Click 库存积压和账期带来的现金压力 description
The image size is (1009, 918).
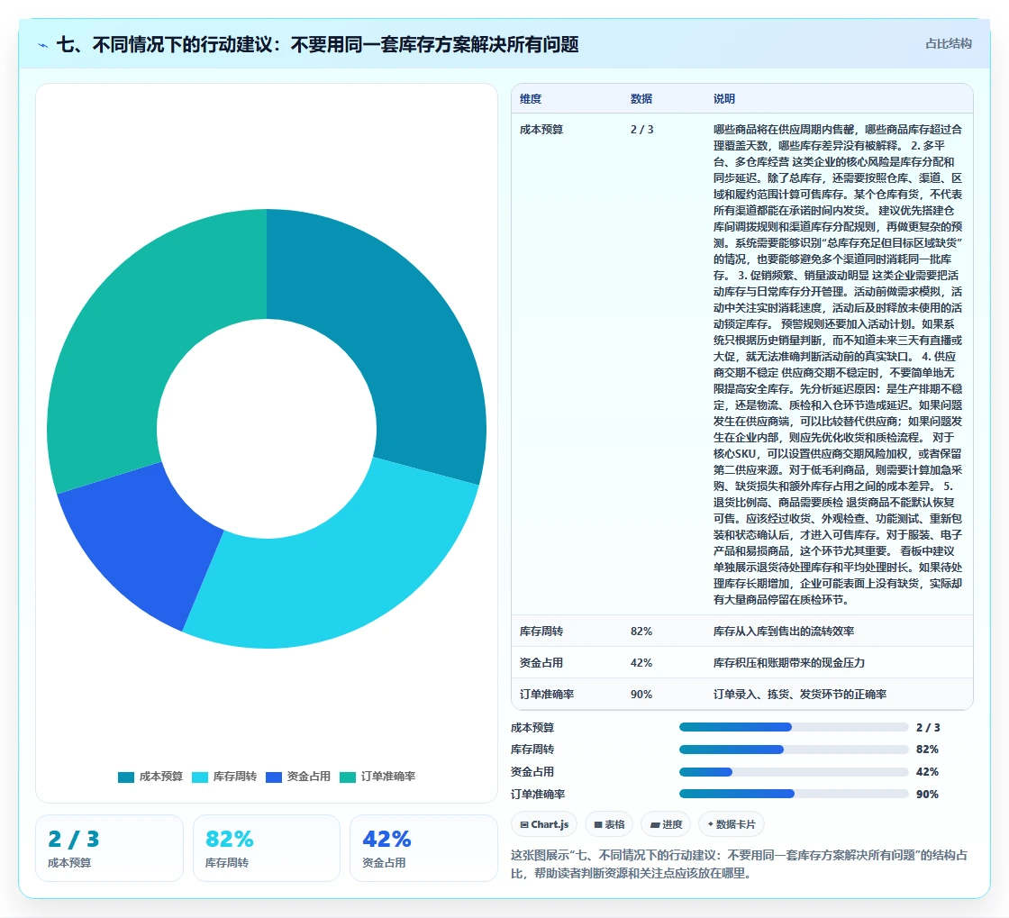(789, 663)
